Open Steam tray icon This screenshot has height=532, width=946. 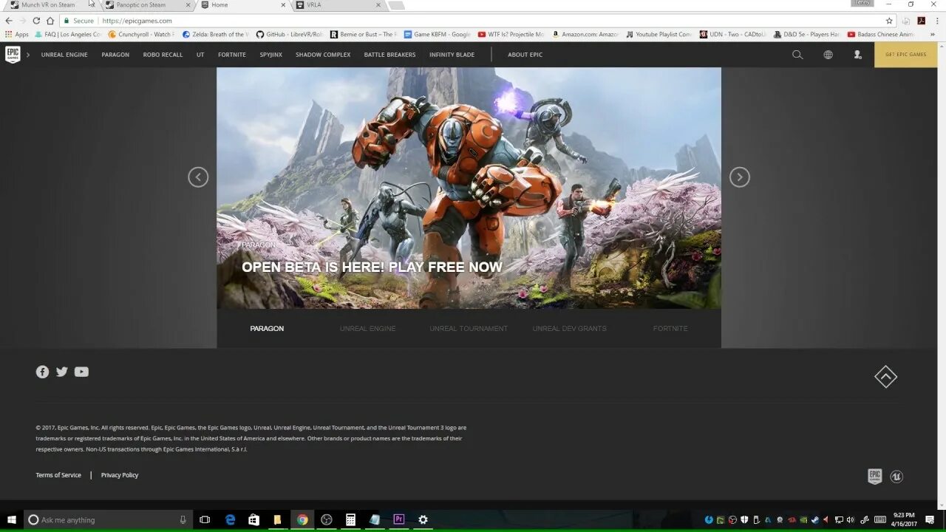coord(814,519)
